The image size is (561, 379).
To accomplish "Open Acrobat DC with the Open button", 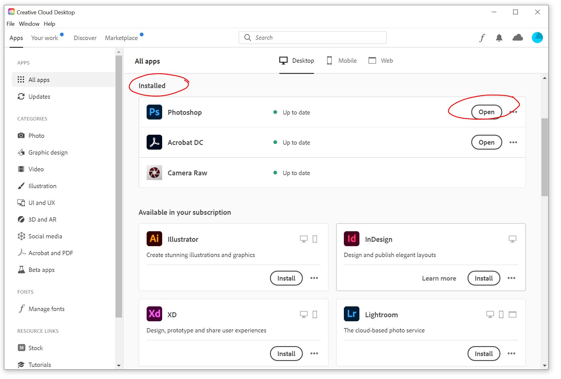I will (486, 142).
